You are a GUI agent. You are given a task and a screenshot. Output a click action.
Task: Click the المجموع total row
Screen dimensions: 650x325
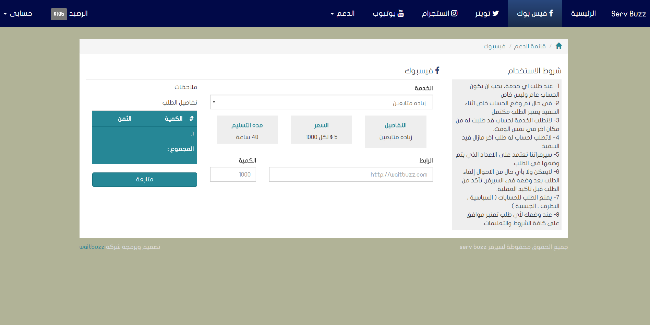[145, 149]
